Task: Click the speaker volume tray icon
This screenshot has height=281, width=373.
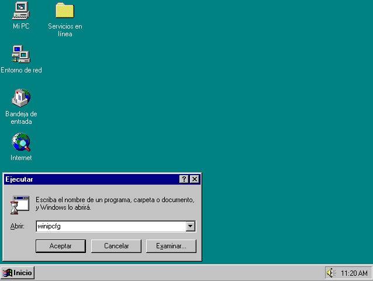Action: (x=331, y=273)
